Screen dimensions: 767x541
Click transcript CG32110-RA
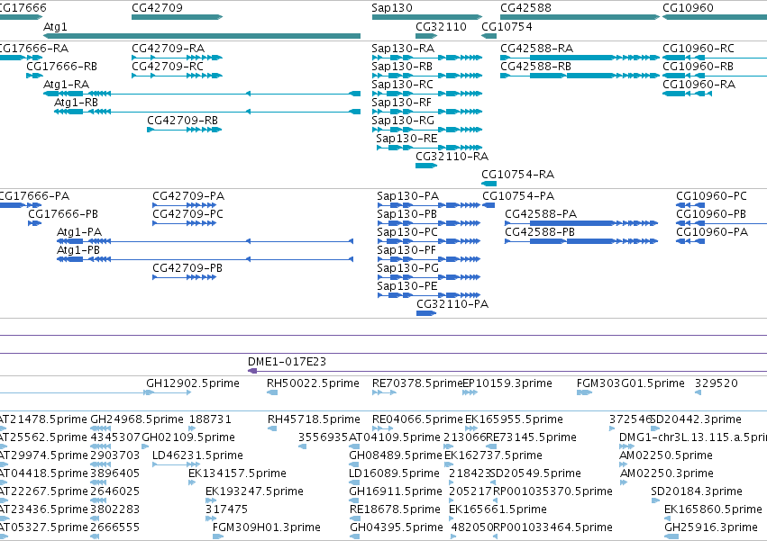(426, 166)
